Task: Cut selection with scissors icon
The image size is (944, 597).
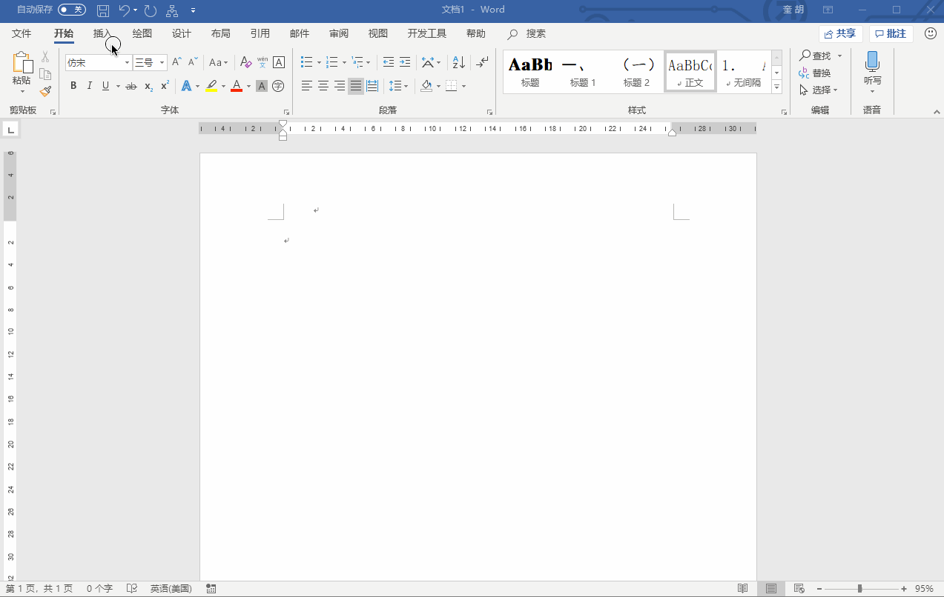Action: 45,56
